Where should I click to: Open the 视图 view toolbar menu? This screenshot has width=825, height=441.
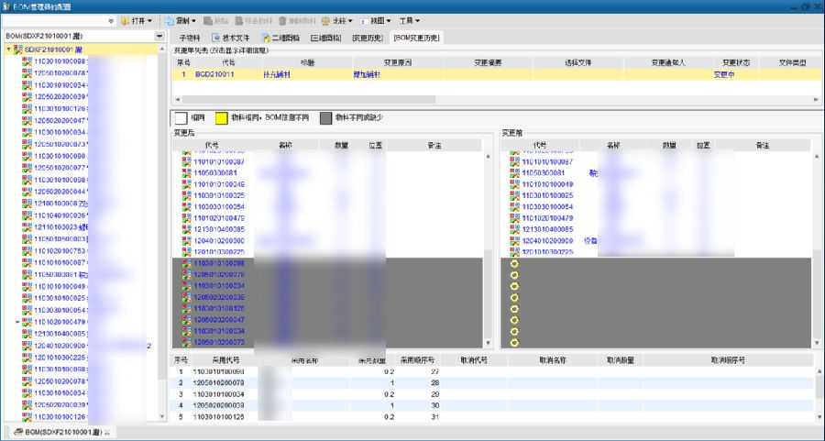click(x=376, y=20)
